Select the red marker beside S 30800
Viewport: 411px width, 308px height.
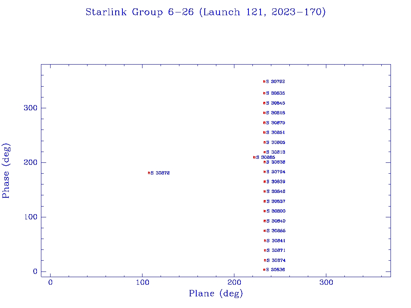[x=265, y=211]
